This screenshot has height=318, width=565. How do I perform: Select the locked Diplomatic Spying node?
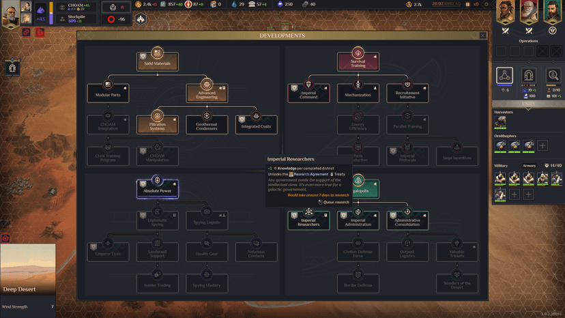click(x=158, y=220)
